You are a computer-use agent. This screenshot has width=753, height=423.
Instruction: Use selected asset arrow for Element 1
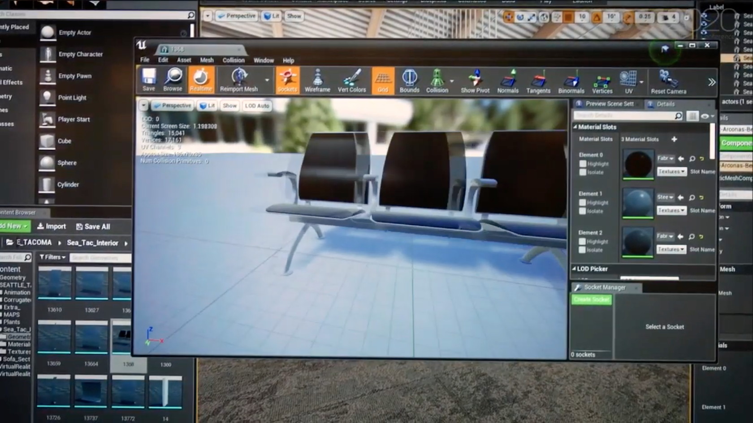tap(681, 197)
